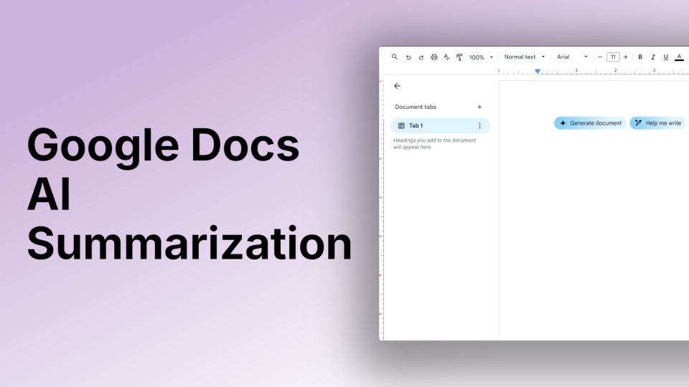Open the text color picker
Image resolution: width=689 pixels, height=387 pixels.
click(x=679, y=57)
